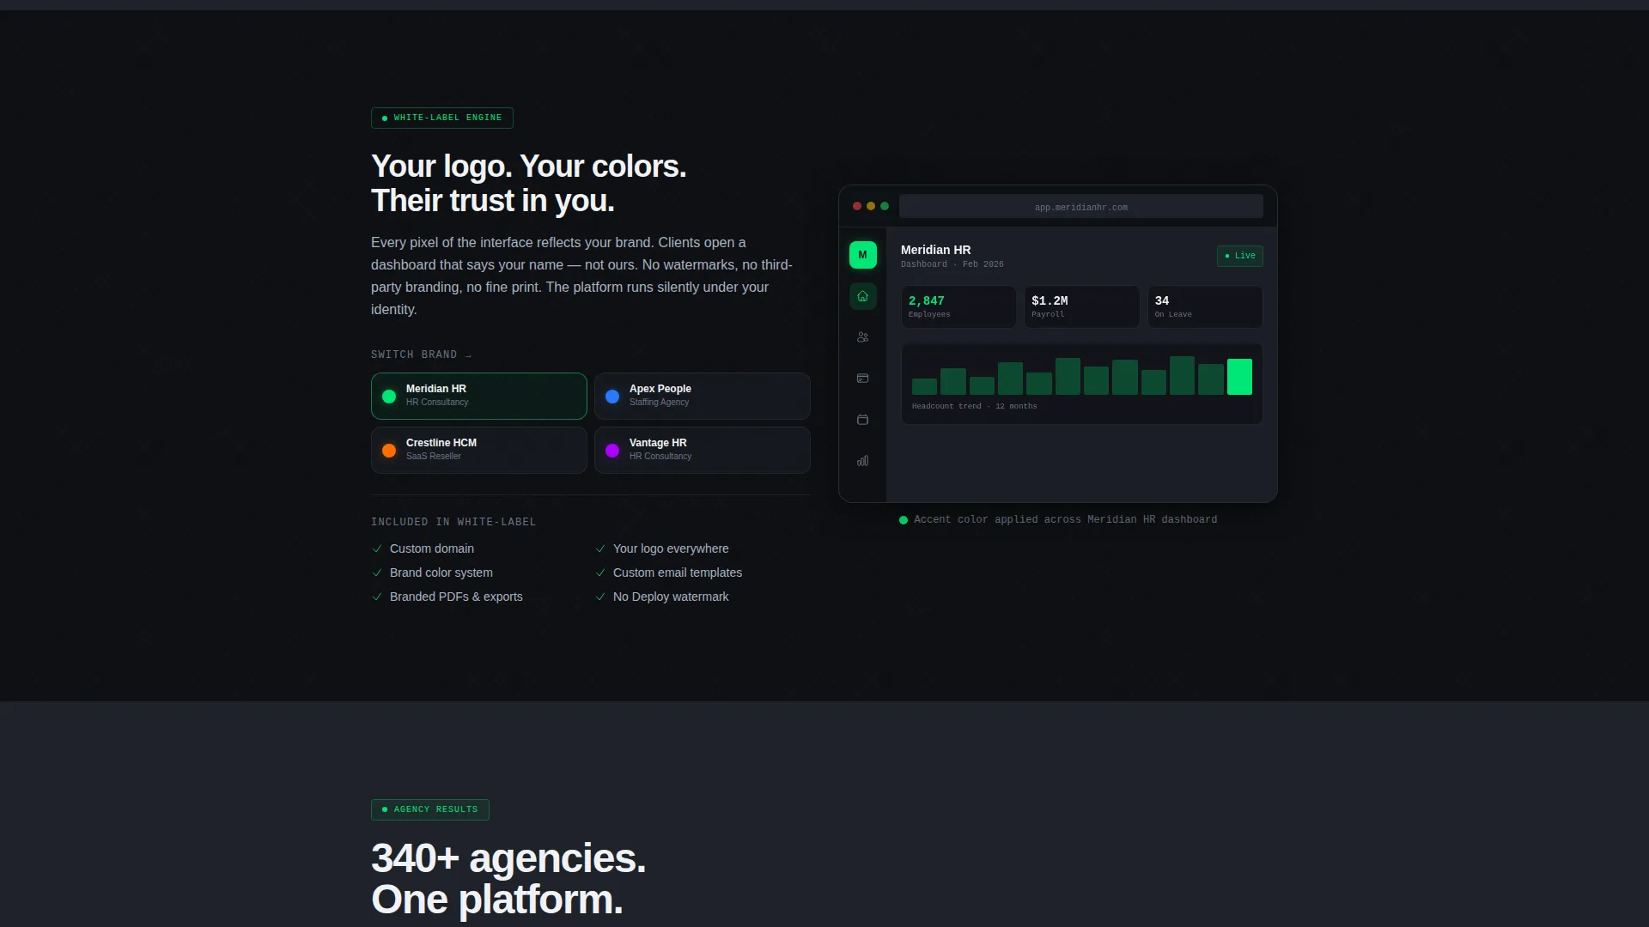
Task: Open the home icon in mock sidebar
Action: (x=862, y=296)
